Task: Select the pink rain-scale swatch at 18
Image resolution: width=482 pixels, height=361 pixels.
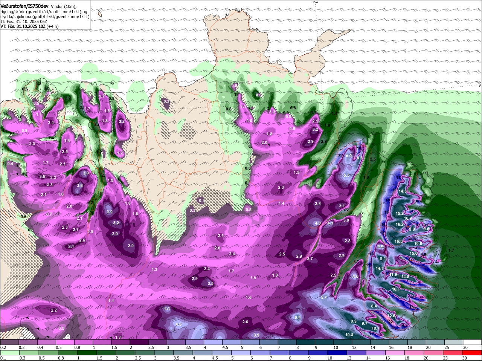Action: (x=415, y=352)
